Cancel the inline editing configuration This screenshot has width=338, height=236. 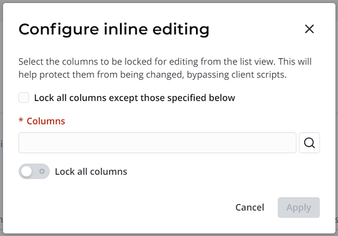point(250,207)
